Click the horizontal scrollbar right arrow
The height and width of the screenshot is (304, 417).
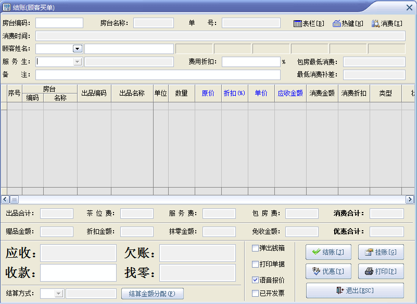[x=410, y=200]
